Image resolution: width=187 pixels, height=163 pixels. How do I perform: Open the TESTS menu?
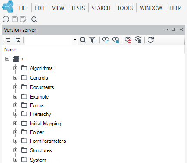78,8
